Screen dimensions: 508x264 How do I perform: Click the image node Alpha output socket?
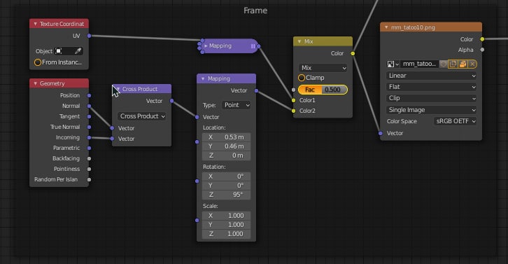coord(482,50)
